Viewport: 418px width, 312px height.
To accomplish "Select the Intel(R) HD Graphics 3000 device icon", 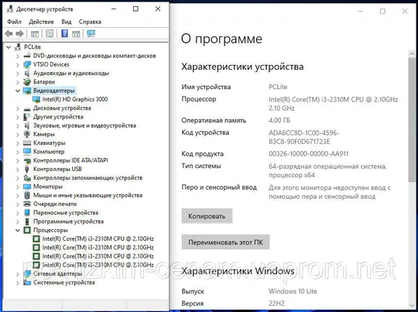I will point(36,99).
